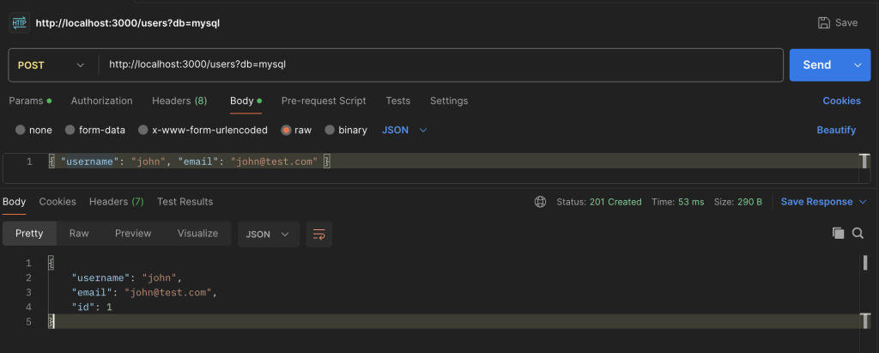
Task: Click the Send button
Action: click(x=816, y=65)
